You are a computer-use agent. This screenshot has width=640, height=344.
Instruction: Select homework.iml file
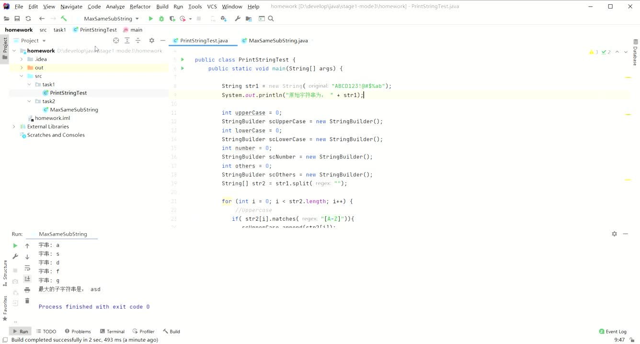(52, 118)
